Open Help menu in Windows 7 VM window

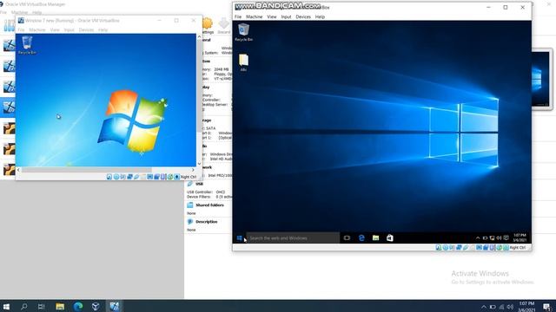tap(103, 30)
